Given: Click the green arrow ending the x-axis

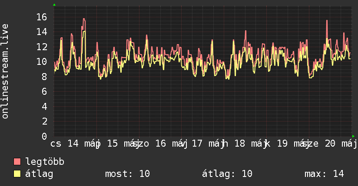Looking at the screenshot, I should coord(353,136).
